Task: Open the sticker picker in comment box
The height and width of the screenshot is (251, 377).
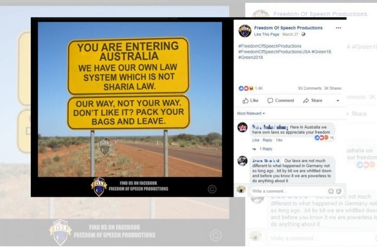Action: [339, 191]
